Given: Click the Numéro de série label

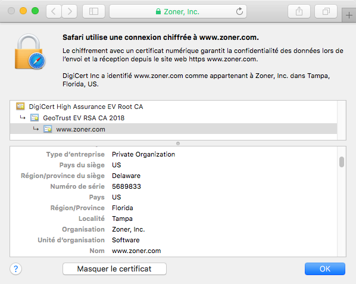Looking at the screenshot, I should point(77,186).
